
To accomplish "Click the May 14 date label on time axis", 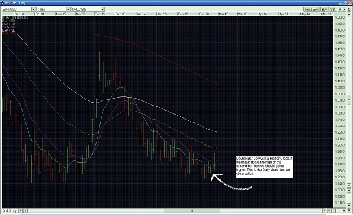I will pyautogui.click(x=305, y=14).
